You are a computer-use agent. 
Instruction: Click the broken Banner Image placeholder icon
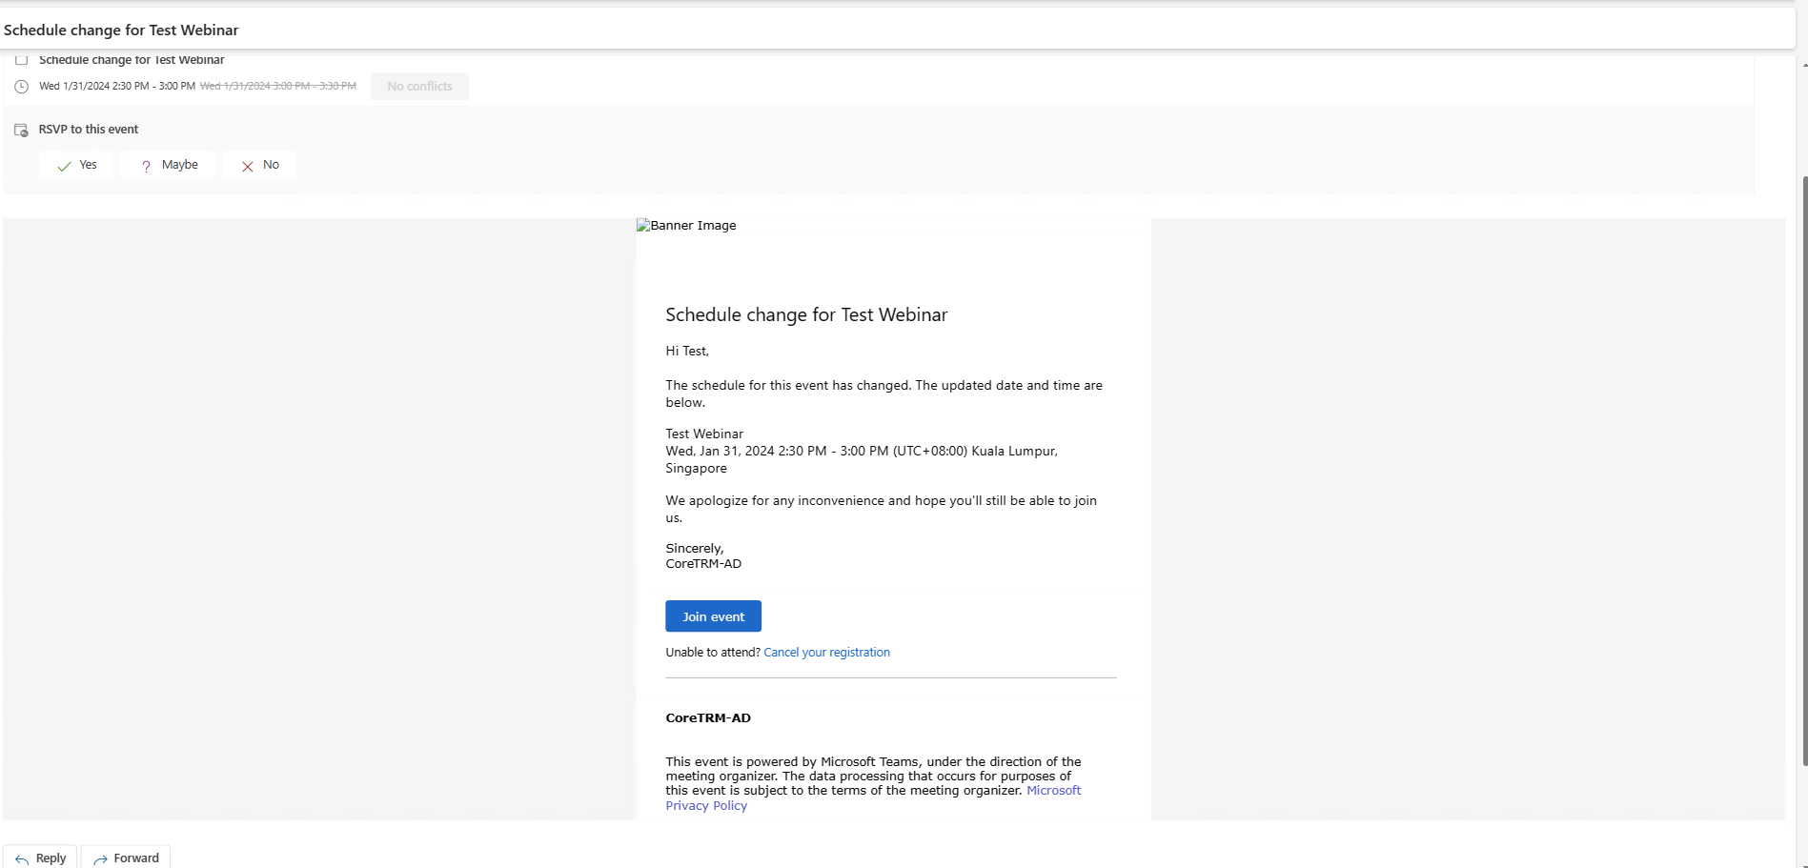coord(642,225)
